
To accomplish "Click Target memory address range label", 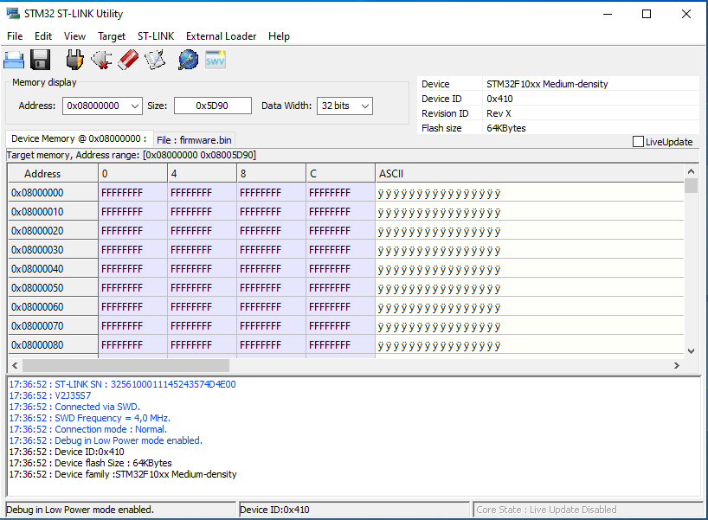I will pyautogui.click(x=132, y=155).
